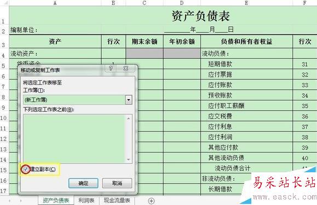Click the sheet list scroll up arrow

click(129, 118)
